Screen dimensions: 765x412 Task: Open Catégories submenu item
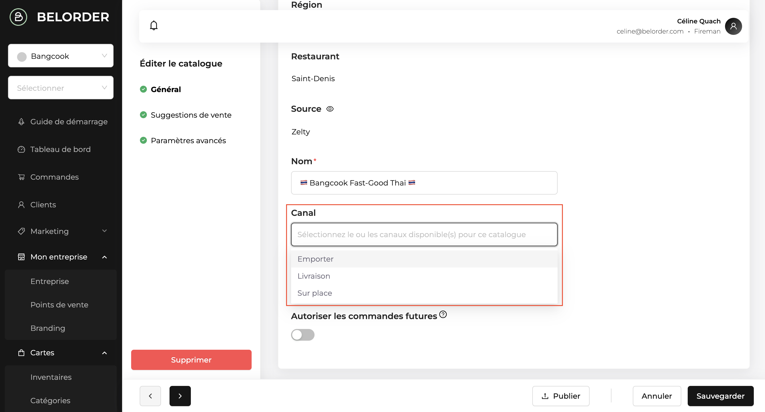[x=50, y=401]
